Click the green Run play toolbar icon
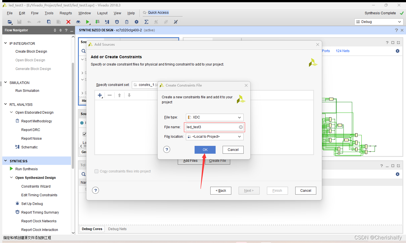 88,22
